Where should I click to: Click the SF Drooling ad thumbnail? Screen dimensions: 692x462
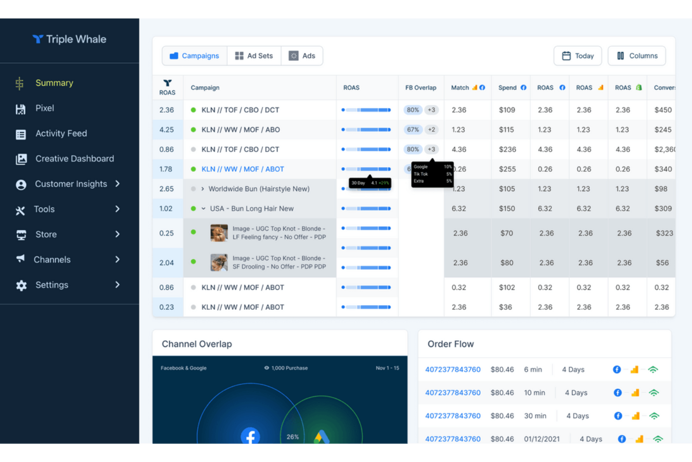point(219,263)
